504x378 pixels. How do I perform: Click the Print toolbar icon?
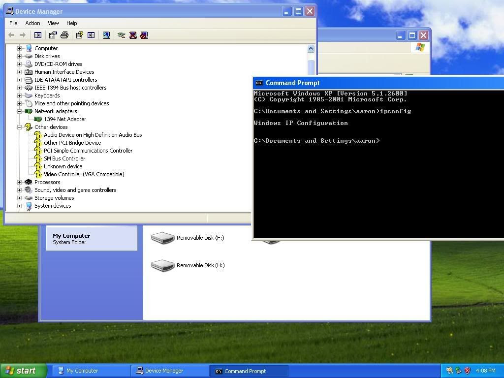click(x=64, y=35)
